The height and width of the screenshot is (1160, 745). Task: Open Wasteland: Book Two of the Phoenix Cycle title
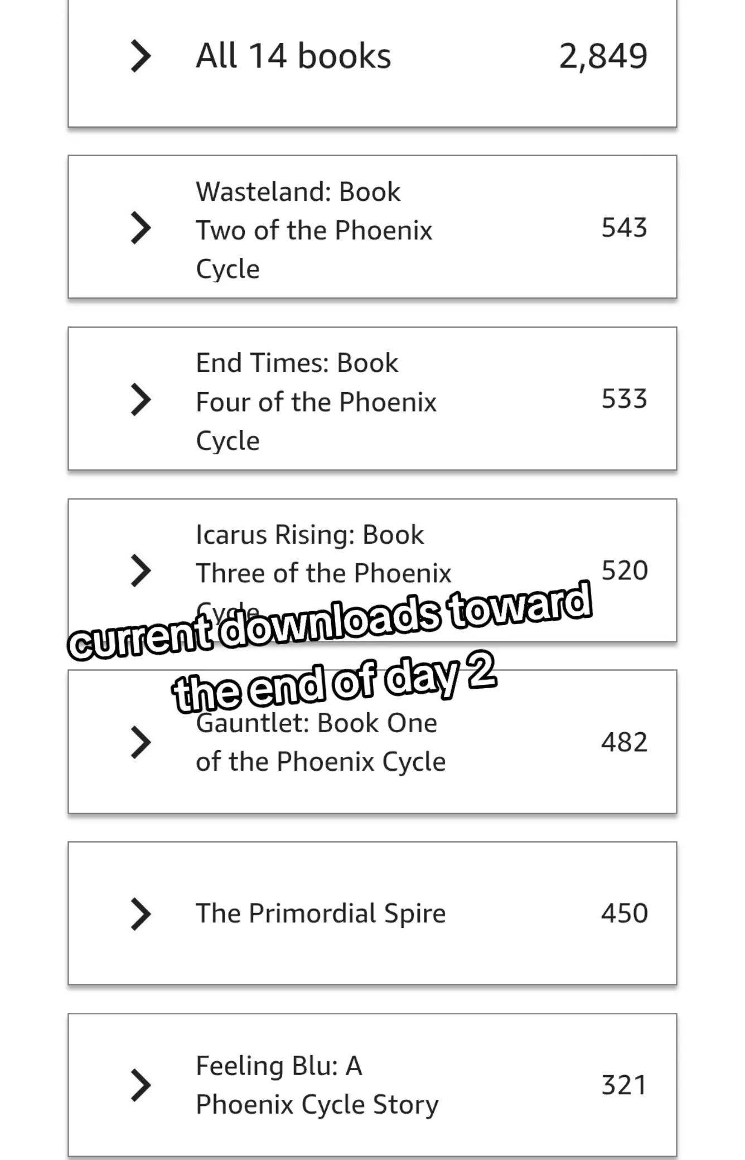pyautogui.click(x=314, y=230)
